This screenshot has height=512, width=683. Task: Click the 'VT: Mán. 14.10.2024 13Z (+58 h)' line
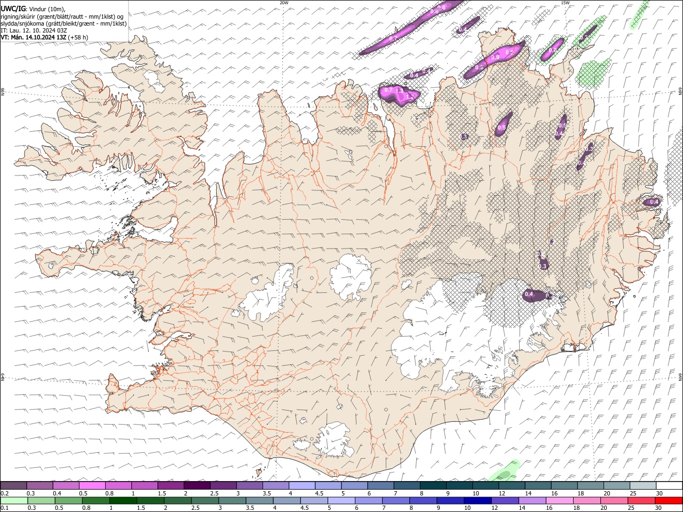click(x=44, y=37)
